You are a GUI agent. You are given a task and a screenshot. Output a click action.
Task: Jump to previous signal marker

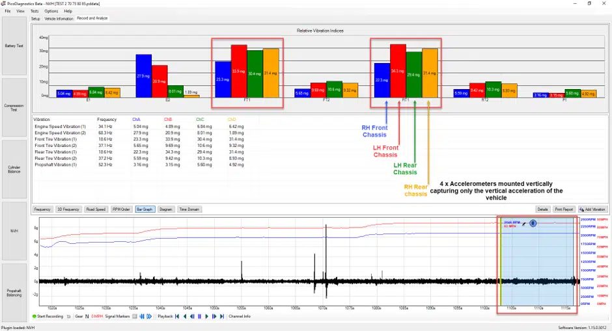click(x=142, y=317)
